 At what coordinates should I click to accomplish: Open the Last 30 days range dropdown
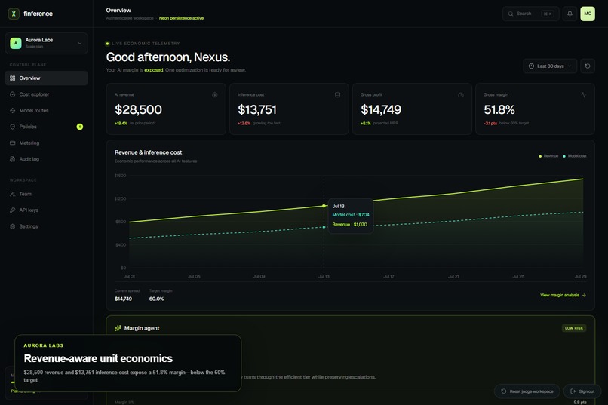[550, 66]
